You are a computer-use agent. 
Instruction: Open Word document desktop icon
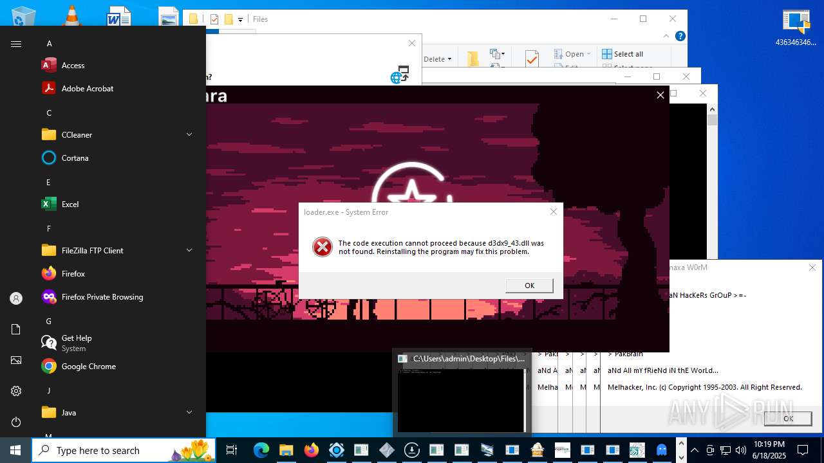click(x=119, y=17)
